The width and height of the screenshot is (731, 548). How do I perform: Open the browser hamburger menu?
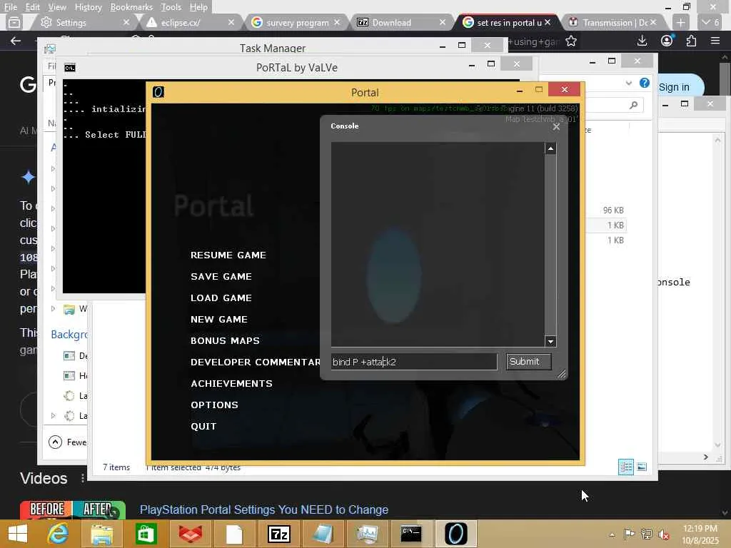pyautogui.click(x=715, y=41)
